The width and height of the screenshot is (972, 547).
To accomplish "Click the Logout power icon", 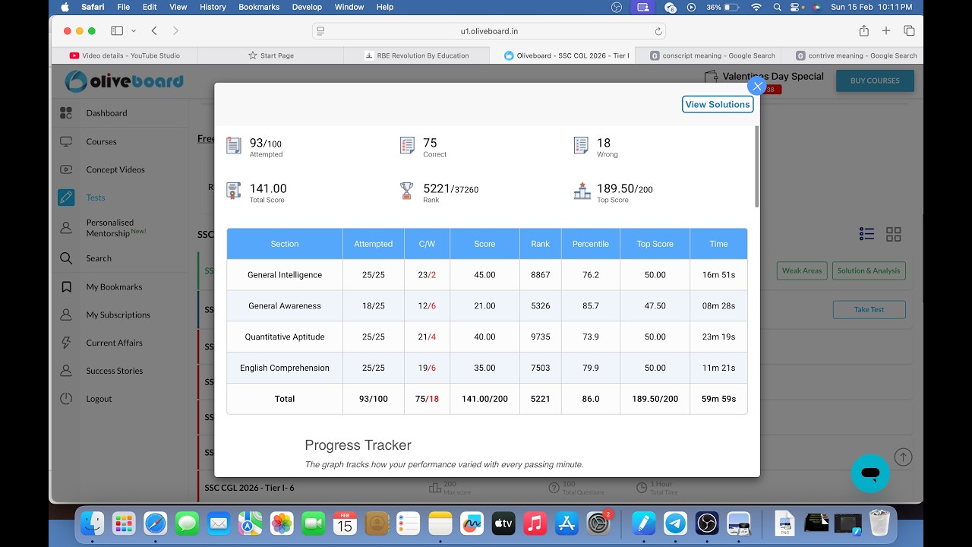I will pos(66,398).
